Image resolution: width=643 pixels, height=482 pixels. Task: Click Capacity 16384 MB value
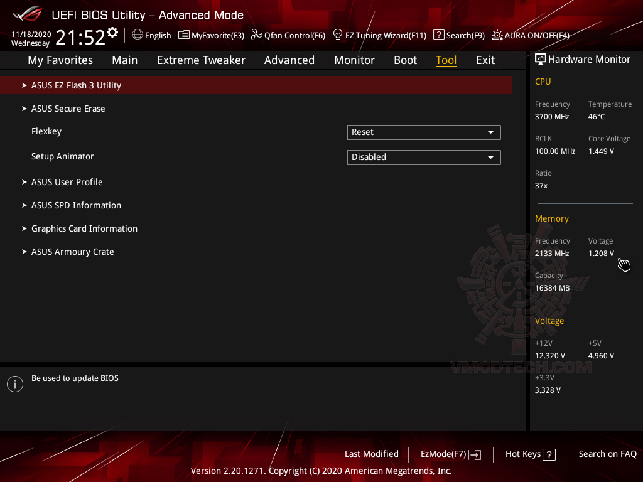click(552, 288)
